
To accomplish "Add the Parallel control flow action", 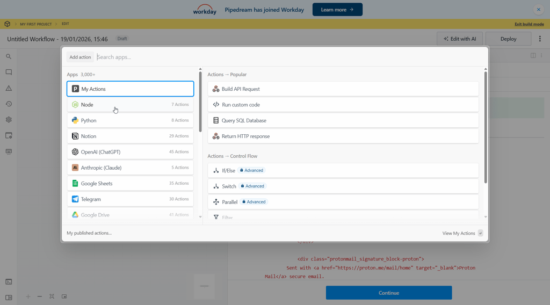I will (343, 202).
